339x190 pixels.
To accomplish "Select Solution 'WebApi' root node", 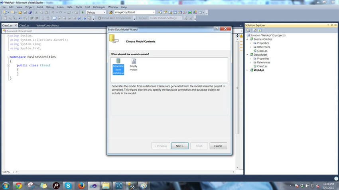I will tap(266, 35).
